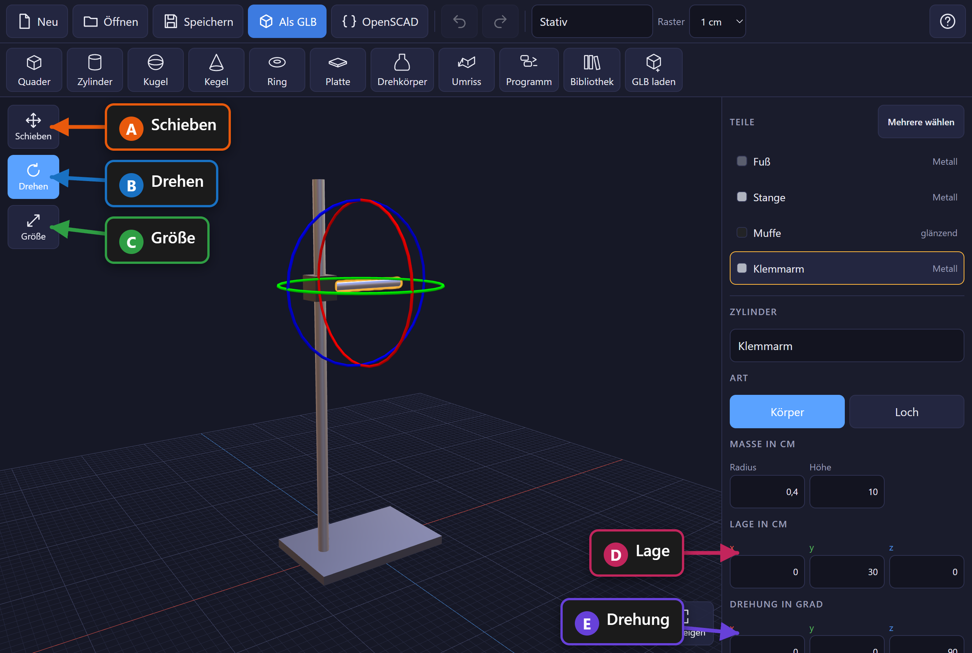
Task: Add a Quader cuboid shape
Action: (x=34, y=69)
